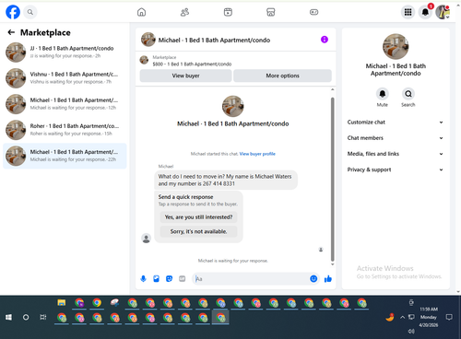Expand Media, files and links section
This screenshot has width=461, height=339.
point(396,154)
